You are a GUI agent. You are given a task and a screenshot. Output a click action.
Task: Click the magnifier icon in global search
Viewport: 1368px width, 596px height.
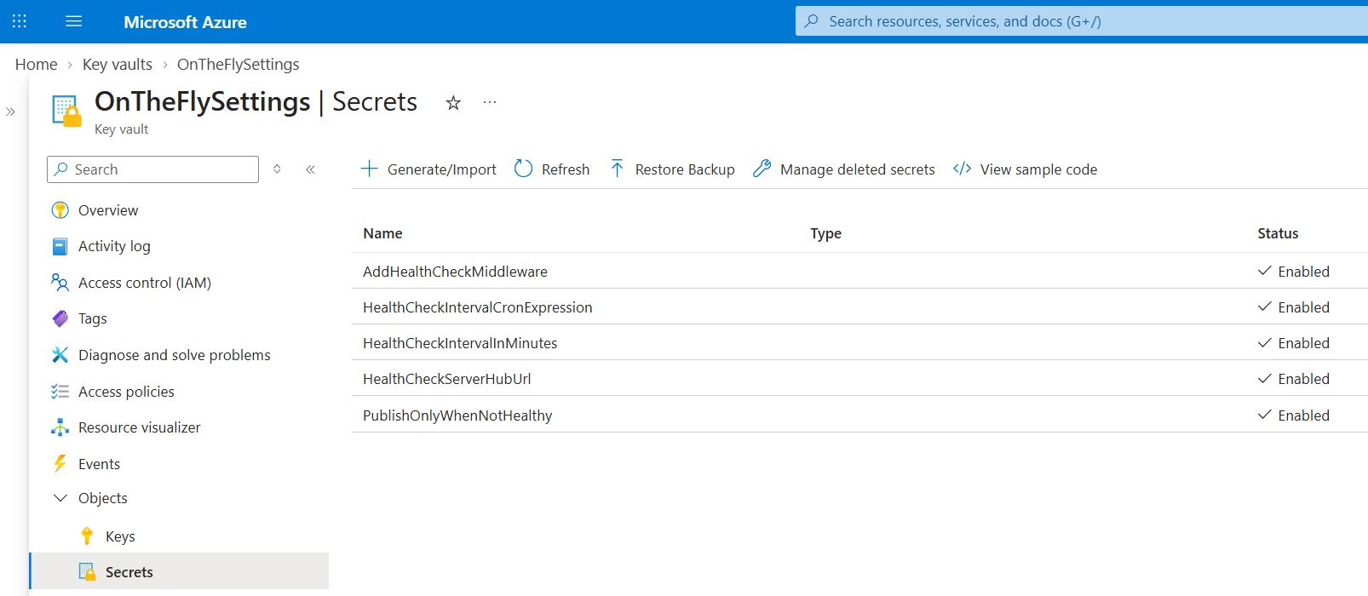pyautogui.click(x=812, y=21)
